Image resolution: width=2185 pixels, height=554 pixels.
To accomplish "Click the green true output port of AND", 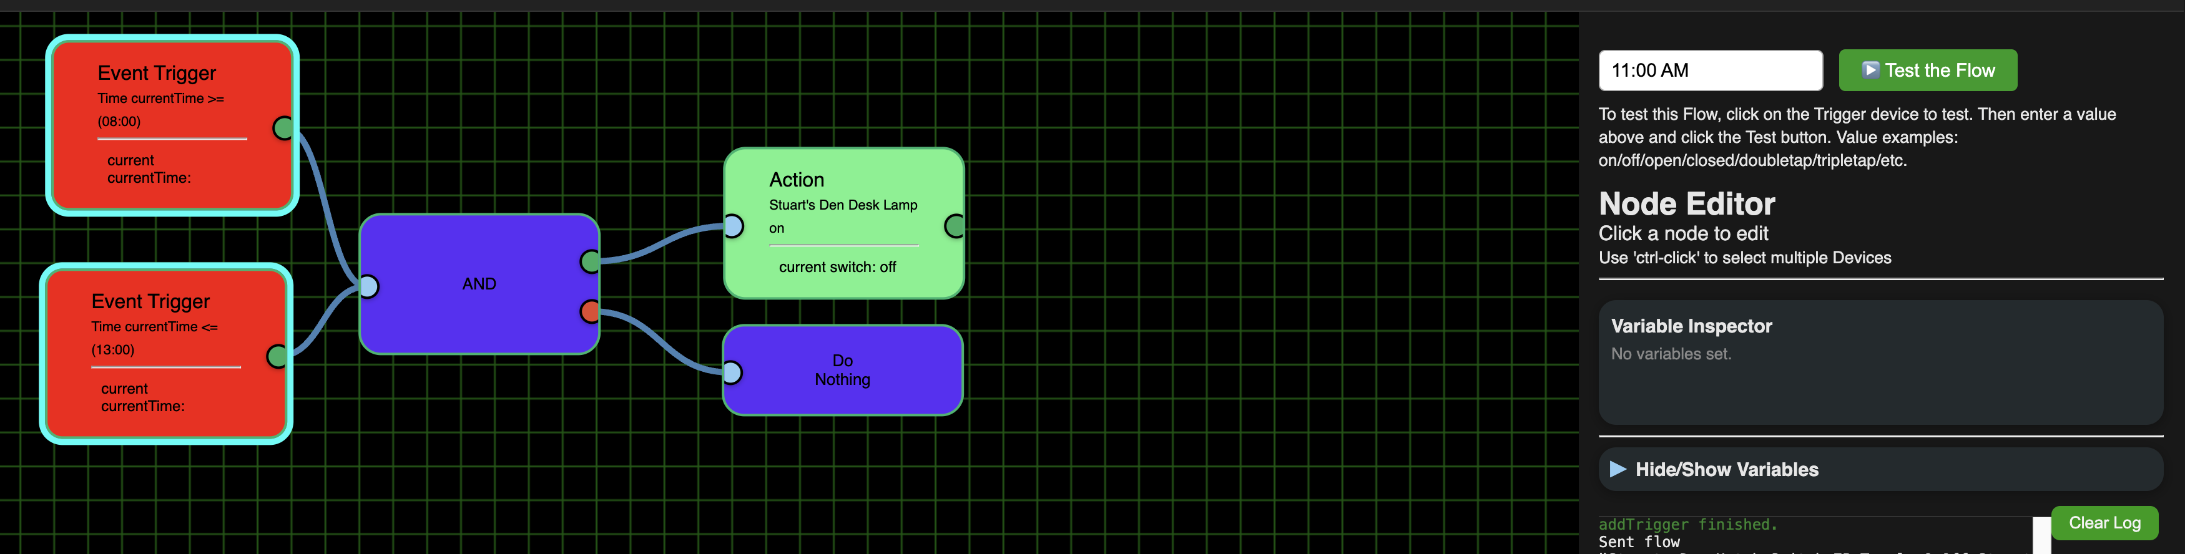I will [591, 262].
